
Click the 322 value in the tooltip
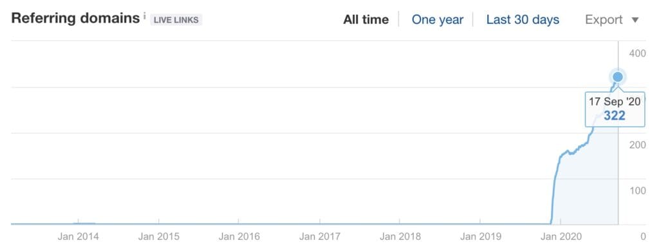pyautogui.click(x=615, y=116)
